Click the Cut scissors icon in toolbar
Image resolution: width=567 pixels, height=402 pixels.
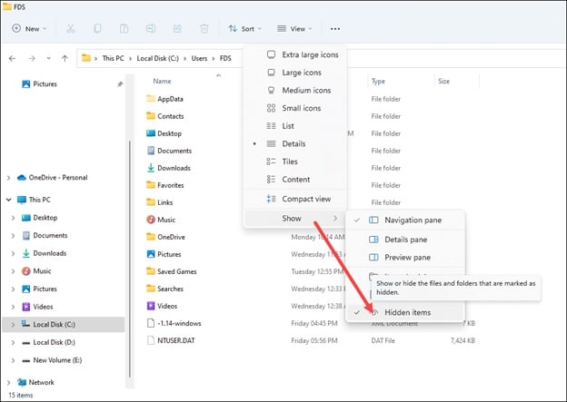pos(72,28)
